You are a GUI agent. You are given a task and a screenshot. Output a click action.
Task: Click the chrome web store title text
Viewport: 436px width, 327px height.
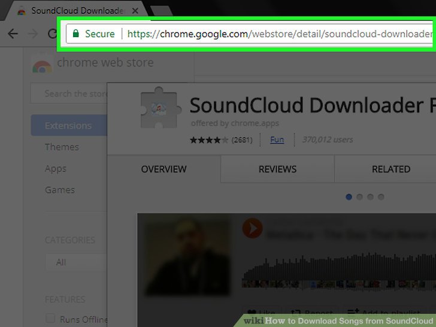tap(105, 62)
